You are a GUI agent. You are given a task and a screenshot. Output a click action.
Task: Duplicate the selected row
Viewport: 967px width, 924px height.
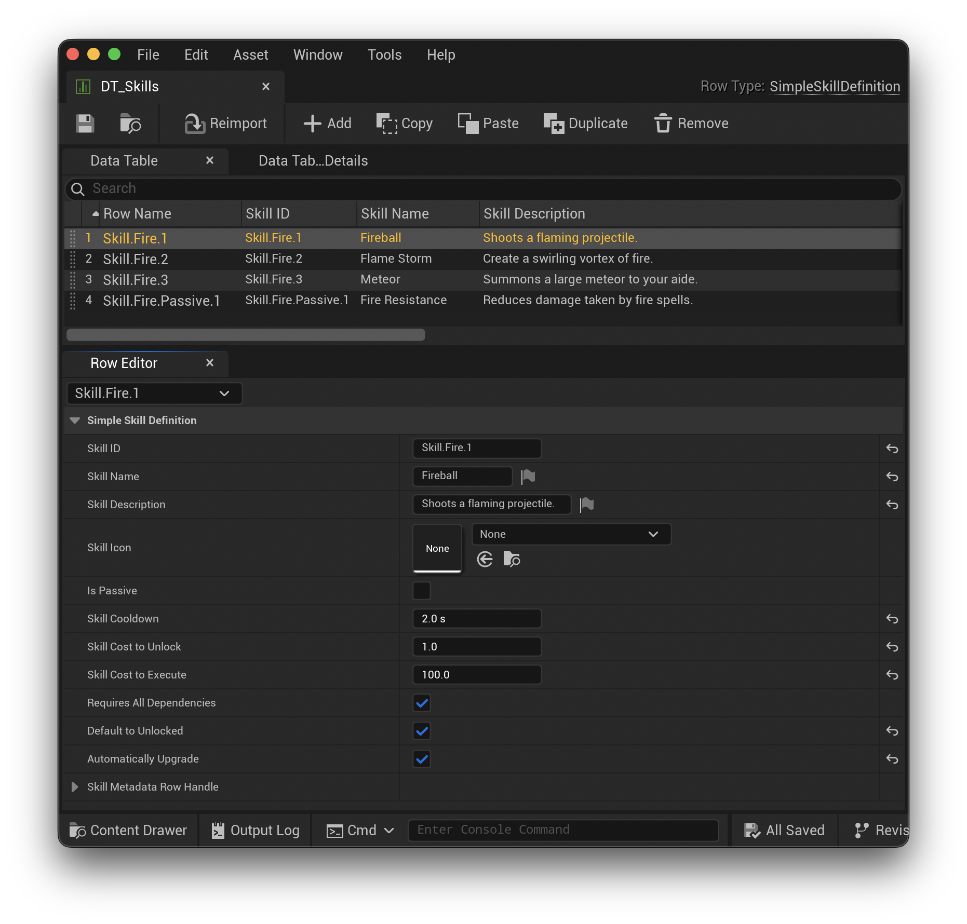click(x=585, y=124)
